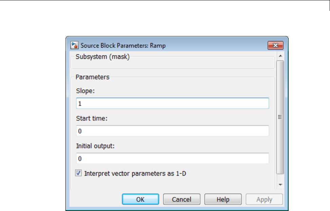The image size is (330, 211).
Task: Click the scrollbar up arrow
Action: pos(280,55)
